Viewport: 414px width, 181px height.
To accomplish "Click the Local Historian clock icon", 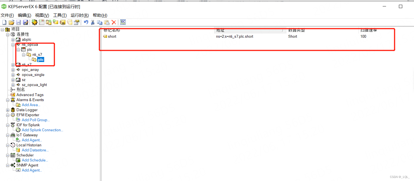I will tap(13, 145).
